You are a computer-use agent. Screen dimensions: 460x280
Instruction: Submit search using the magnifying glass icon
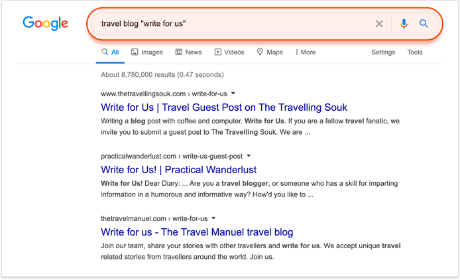pos(424,23)
